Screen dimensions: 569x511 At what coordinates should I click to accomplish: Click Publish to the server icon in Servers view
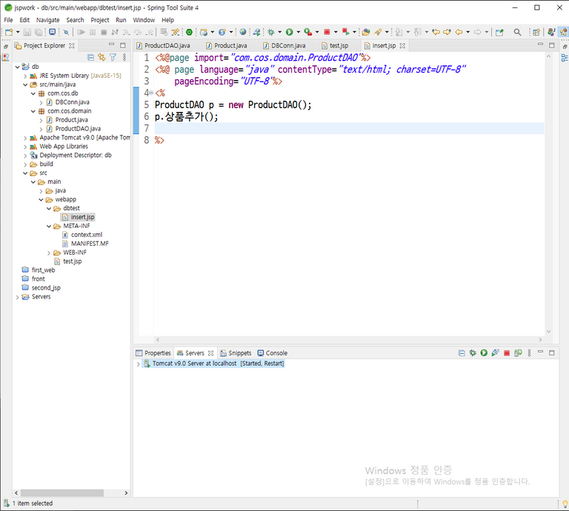point(518,353)
